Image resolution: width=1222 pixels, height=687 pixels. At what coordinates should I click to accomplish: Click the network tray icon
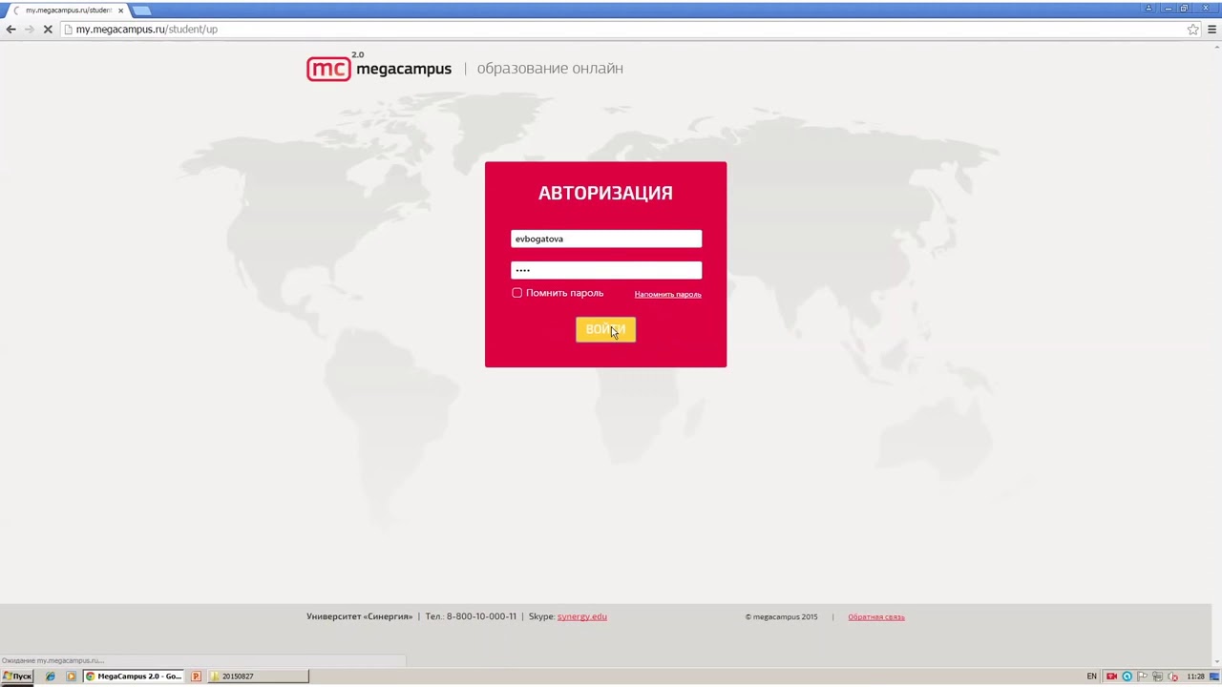pyautogui.click(x=1157, y=677)
